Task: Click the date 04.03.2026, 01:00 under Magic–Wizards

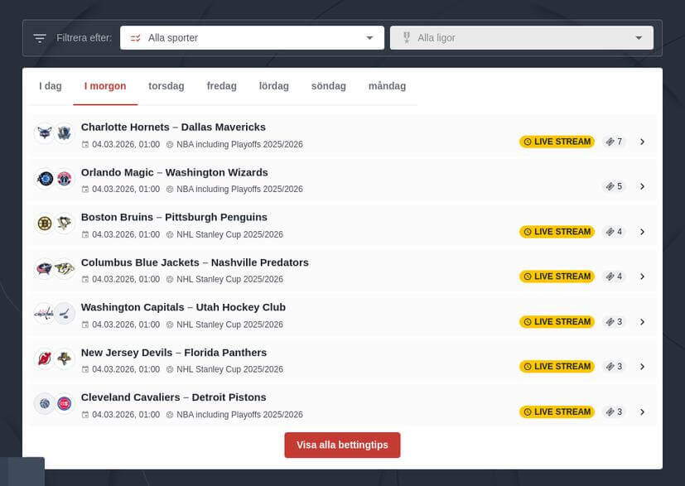Action: [x=126, y=189]
